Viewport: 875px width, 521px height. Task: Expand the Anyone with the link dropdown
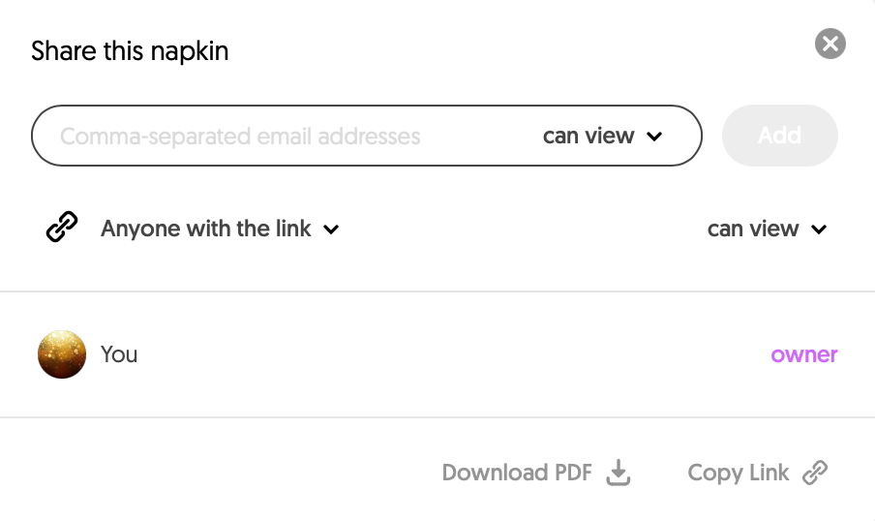coord(220,229)
